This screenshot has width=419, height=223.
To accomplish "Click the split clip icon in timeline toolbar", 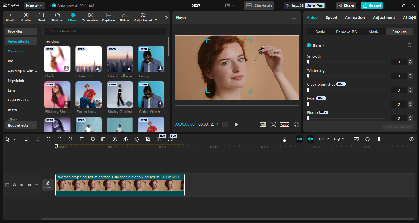I will (x=48, y=139).
